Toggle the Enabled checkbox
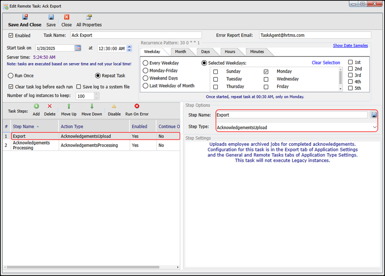This screenshot has width=385, height=276. 11,36
